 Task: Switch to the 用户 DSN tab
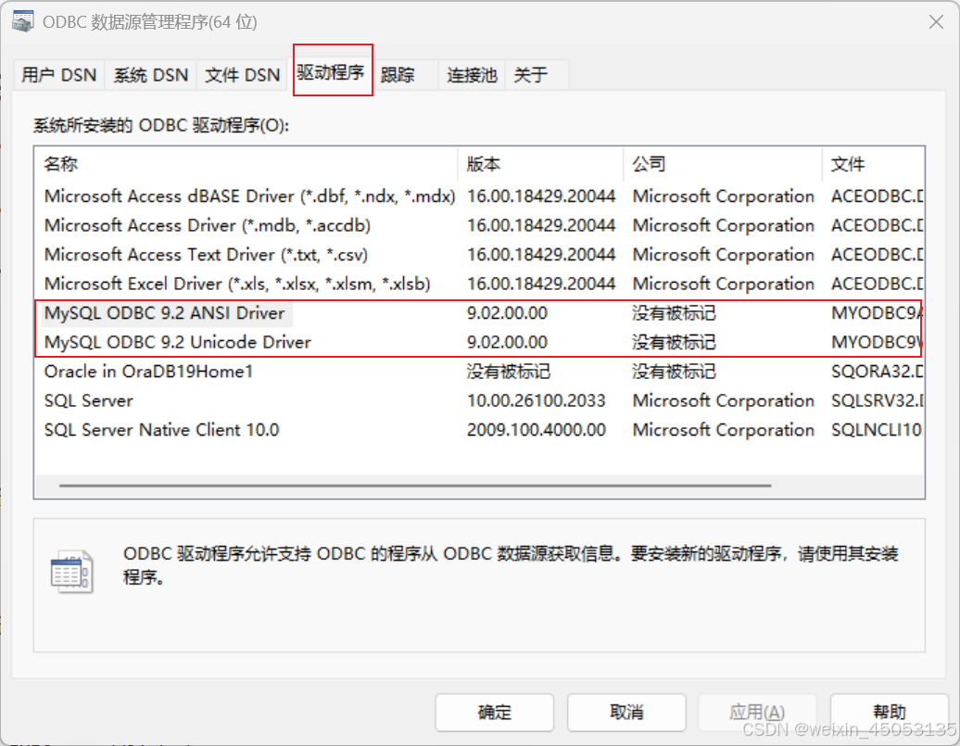(x=58, y=75)
